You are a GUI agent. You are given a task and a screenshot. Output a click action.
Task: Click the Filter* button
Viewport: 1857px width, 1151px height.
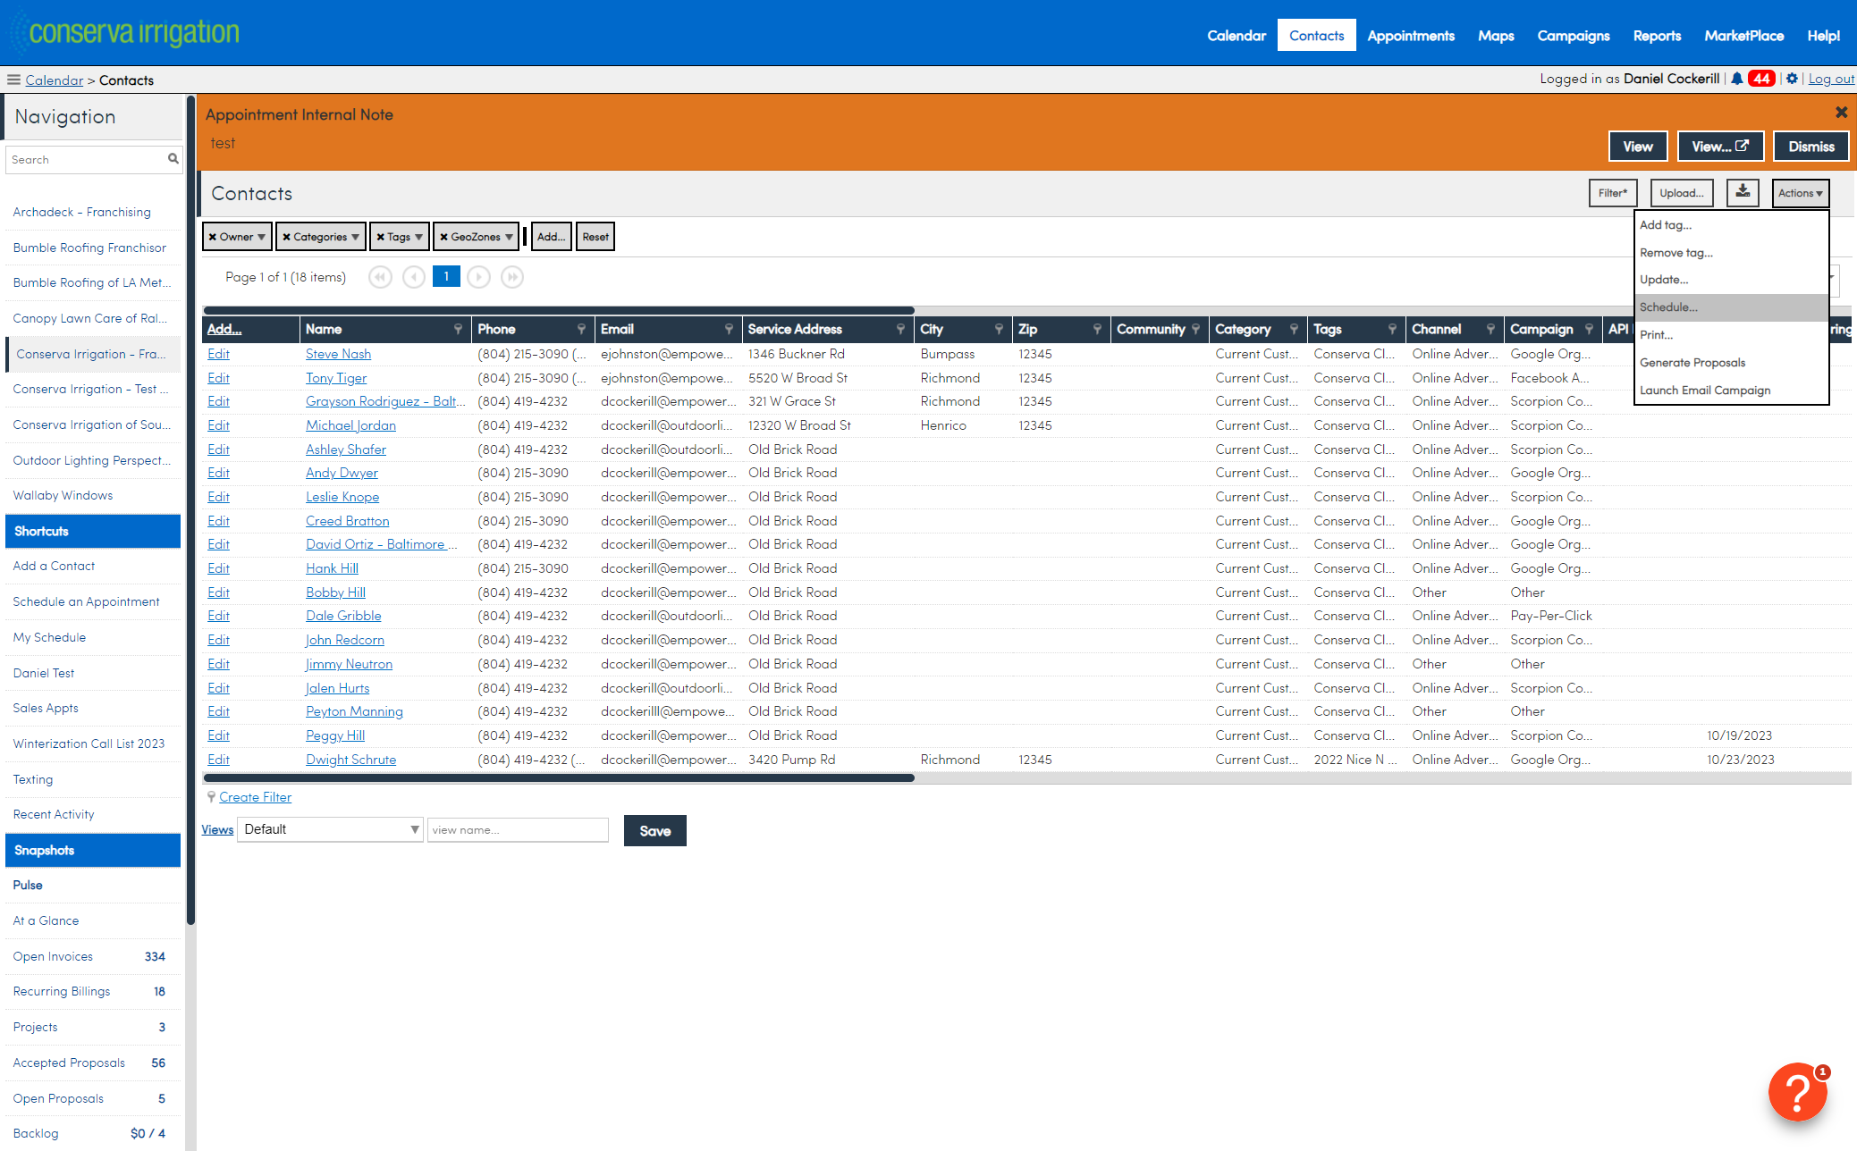[1613, 193]
